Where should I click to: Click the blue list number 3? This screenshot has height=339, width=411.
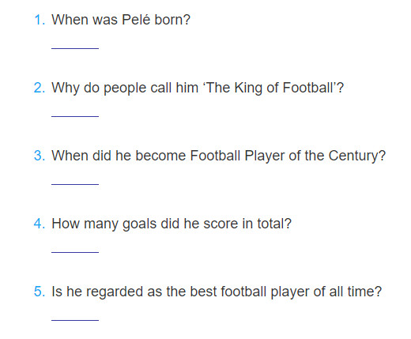40,156
